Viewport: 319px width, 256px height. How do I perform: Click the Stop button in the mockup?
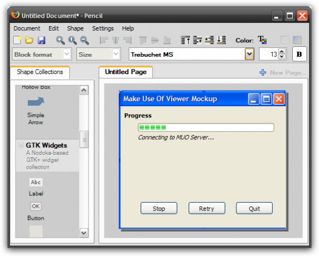click(x=159, y=208)
